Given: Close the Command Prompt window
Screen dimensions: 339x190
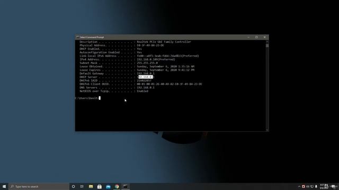Looking at the screenshot, I should 265,37.
